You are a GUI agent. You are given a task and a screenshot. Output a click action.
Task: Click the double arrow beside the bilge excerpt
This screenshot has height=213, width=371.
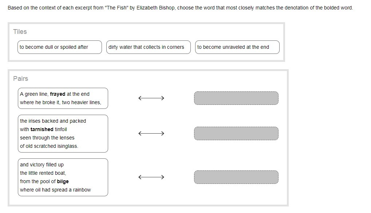151,177
